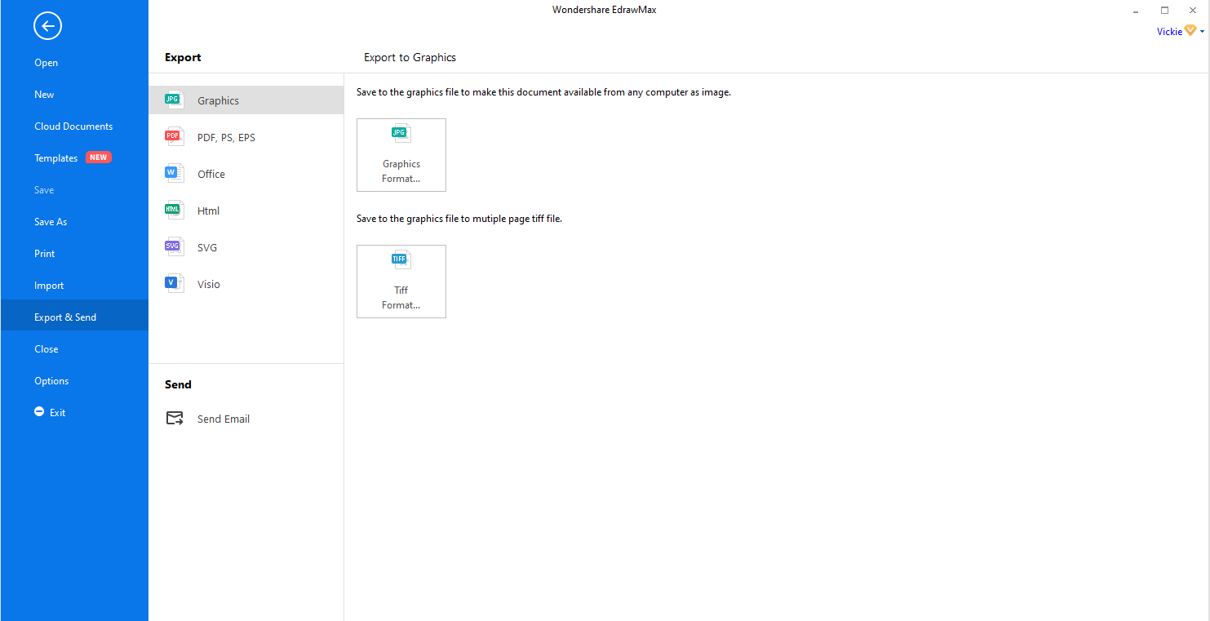Click the Graphics Format... button label
This screenshot has height=621, width=1210.
pyautogui.click(x=401, y=171)
